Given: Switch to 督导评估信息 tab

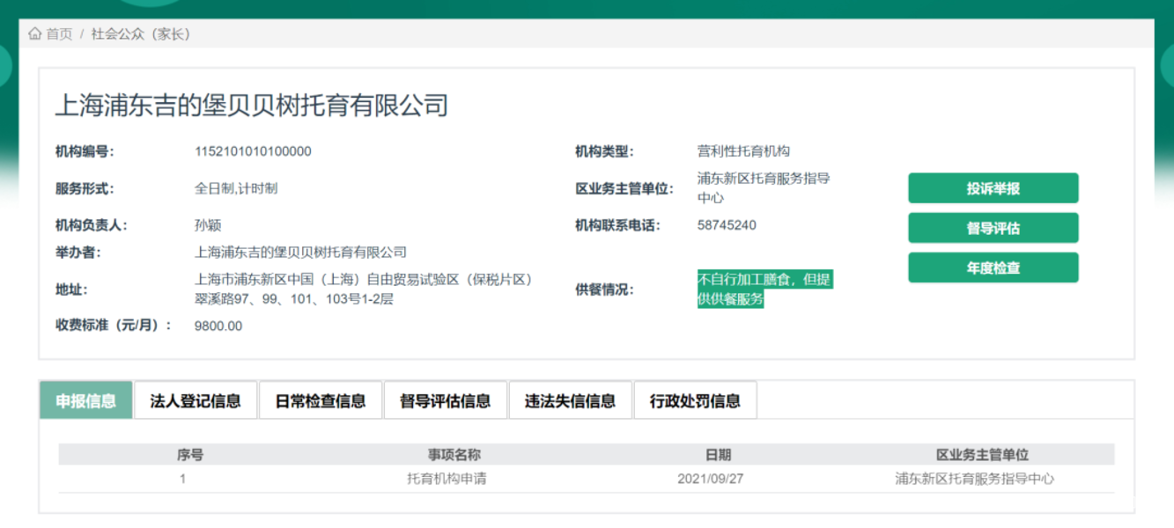Looking at the screenshot, I should pos(446,401).
